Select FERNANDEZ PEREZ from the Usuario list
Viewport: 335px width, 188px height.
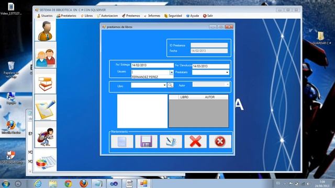[x=152, y=77]
